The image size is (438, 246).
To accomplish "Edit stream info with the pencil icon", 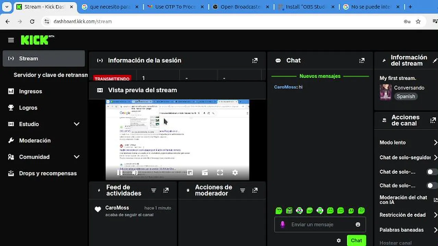I will pyautogui.click(x=435, y=60).
